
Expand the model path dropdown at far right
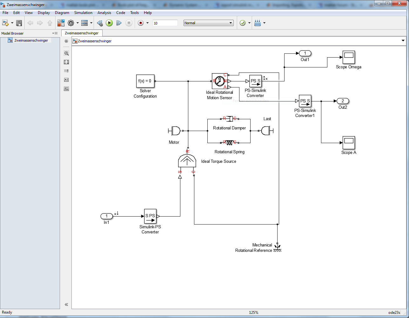[403, 41]
